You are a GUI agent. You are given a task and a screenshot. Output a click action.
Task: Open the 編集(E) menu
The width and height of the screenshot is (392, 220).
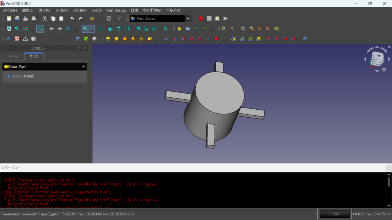point(28,10)
